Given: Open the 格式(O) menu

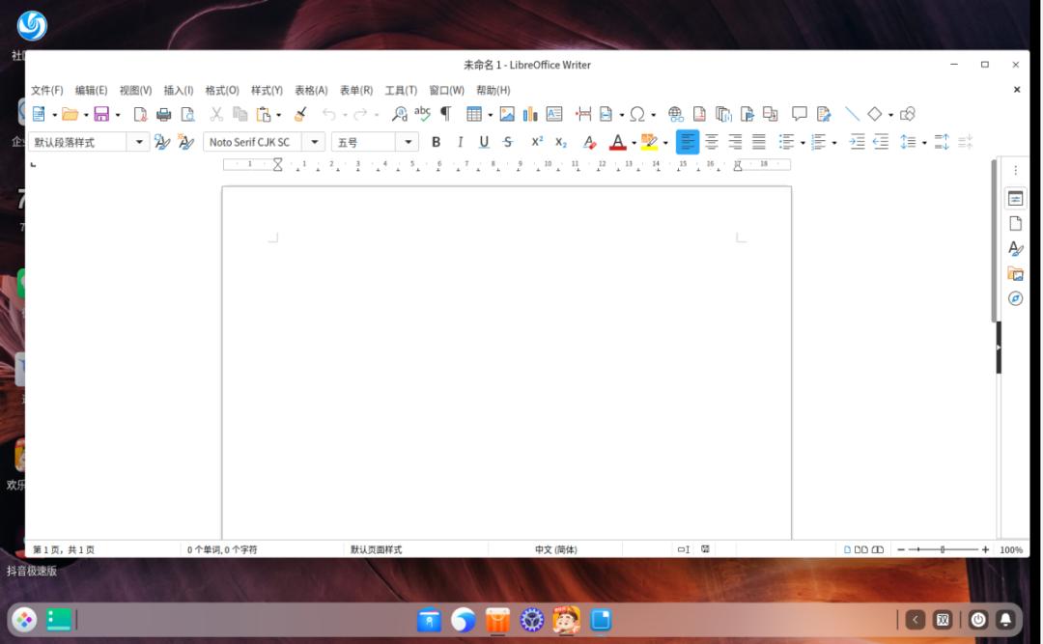Looking at the screenshot, I should point(222,90).
